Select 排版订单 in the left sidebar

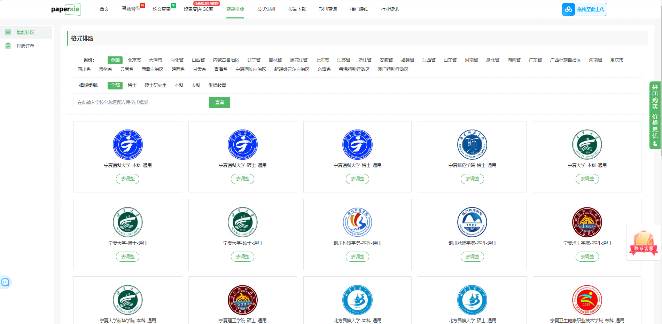(25, 46)
